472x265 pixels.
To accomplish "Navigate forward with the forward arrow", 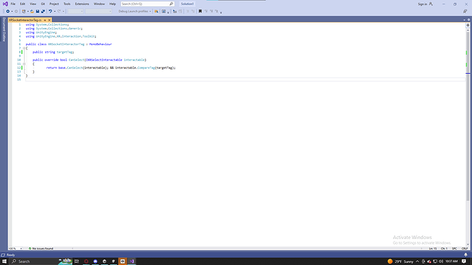I will (16, 12).
